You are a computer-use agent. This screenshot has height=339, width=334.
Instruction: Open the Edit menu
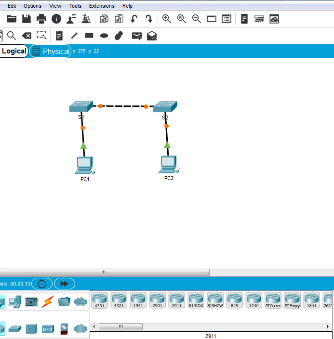click(x=12, y=6)
